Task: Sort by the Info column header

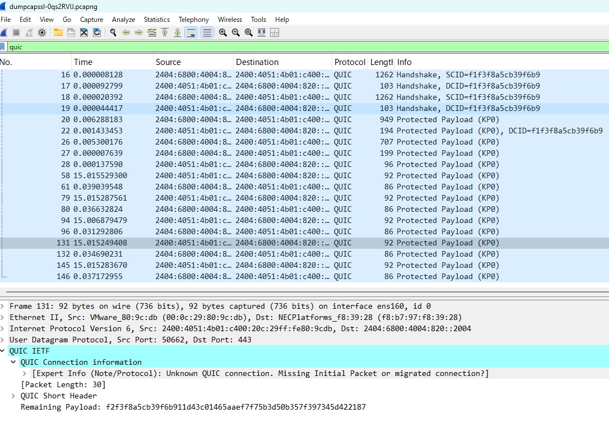Action: (501, 62)
